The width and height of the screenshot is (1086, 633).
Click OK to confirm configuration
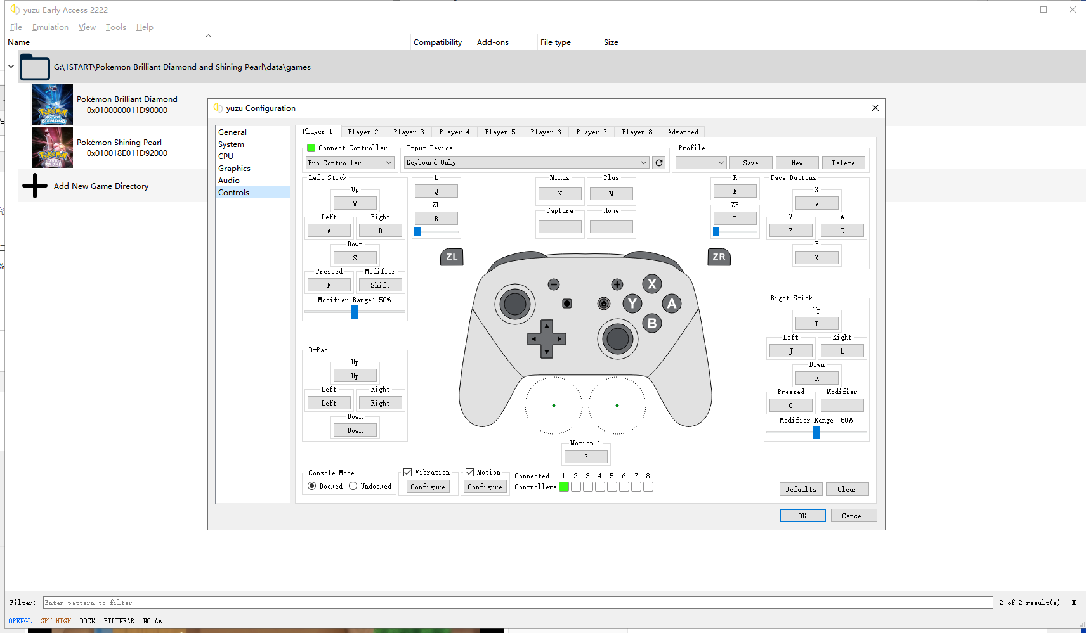(x=802, y=516)
